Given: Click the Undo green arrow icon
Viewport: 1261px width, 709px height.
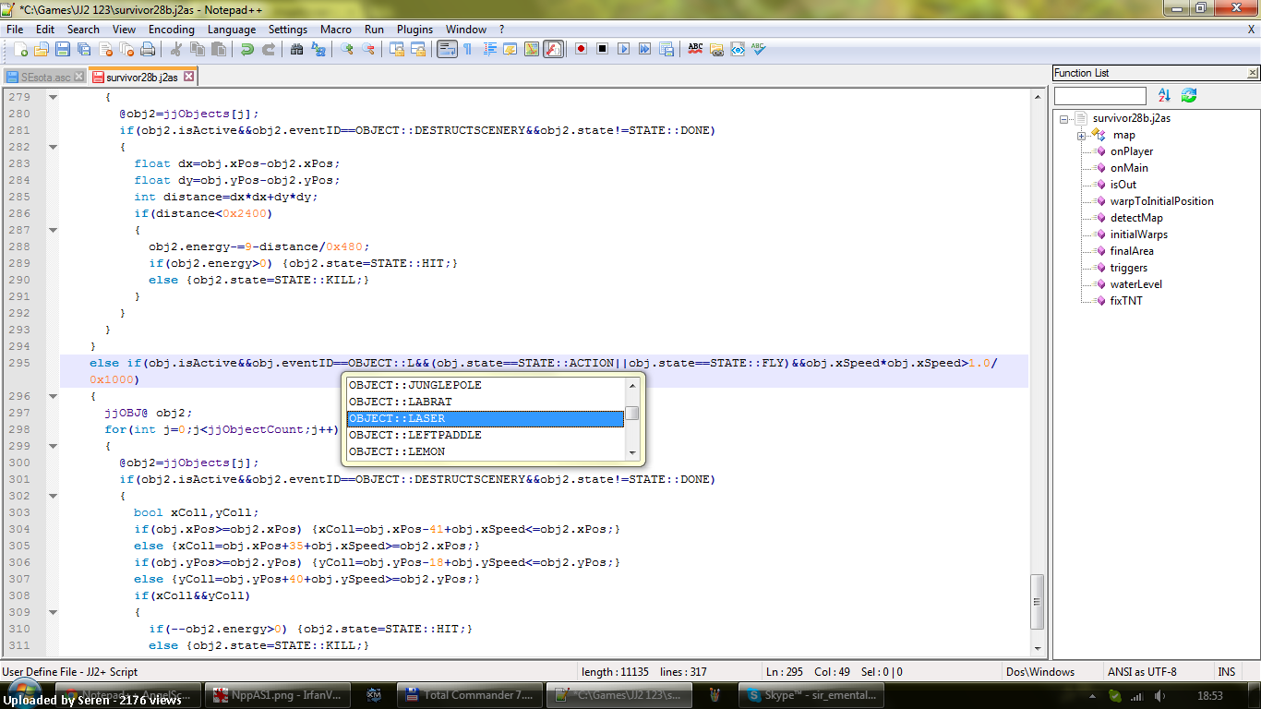Looking at the screenshot, I should coord(246,49).
